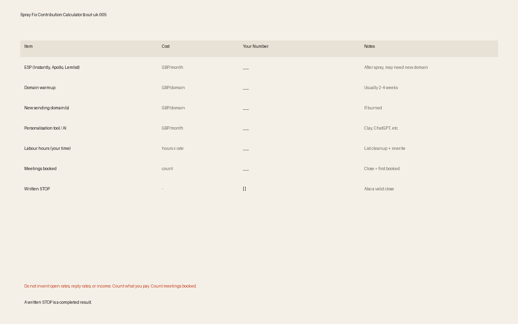This screenshot has height=324, width=518.
Task: Click the dash in the Written STOP cost cell
Action: (x=163, y=189)
